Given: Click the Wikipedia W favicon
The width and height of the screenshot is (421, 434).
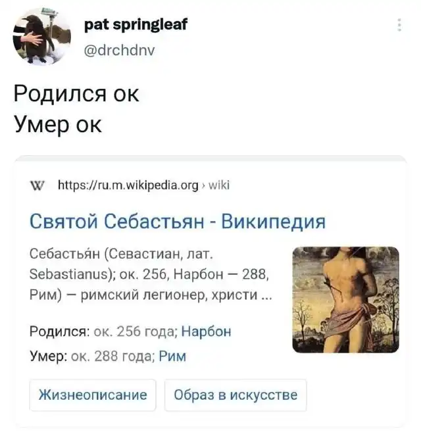Looking at the screenshot, I should [37, 185].
